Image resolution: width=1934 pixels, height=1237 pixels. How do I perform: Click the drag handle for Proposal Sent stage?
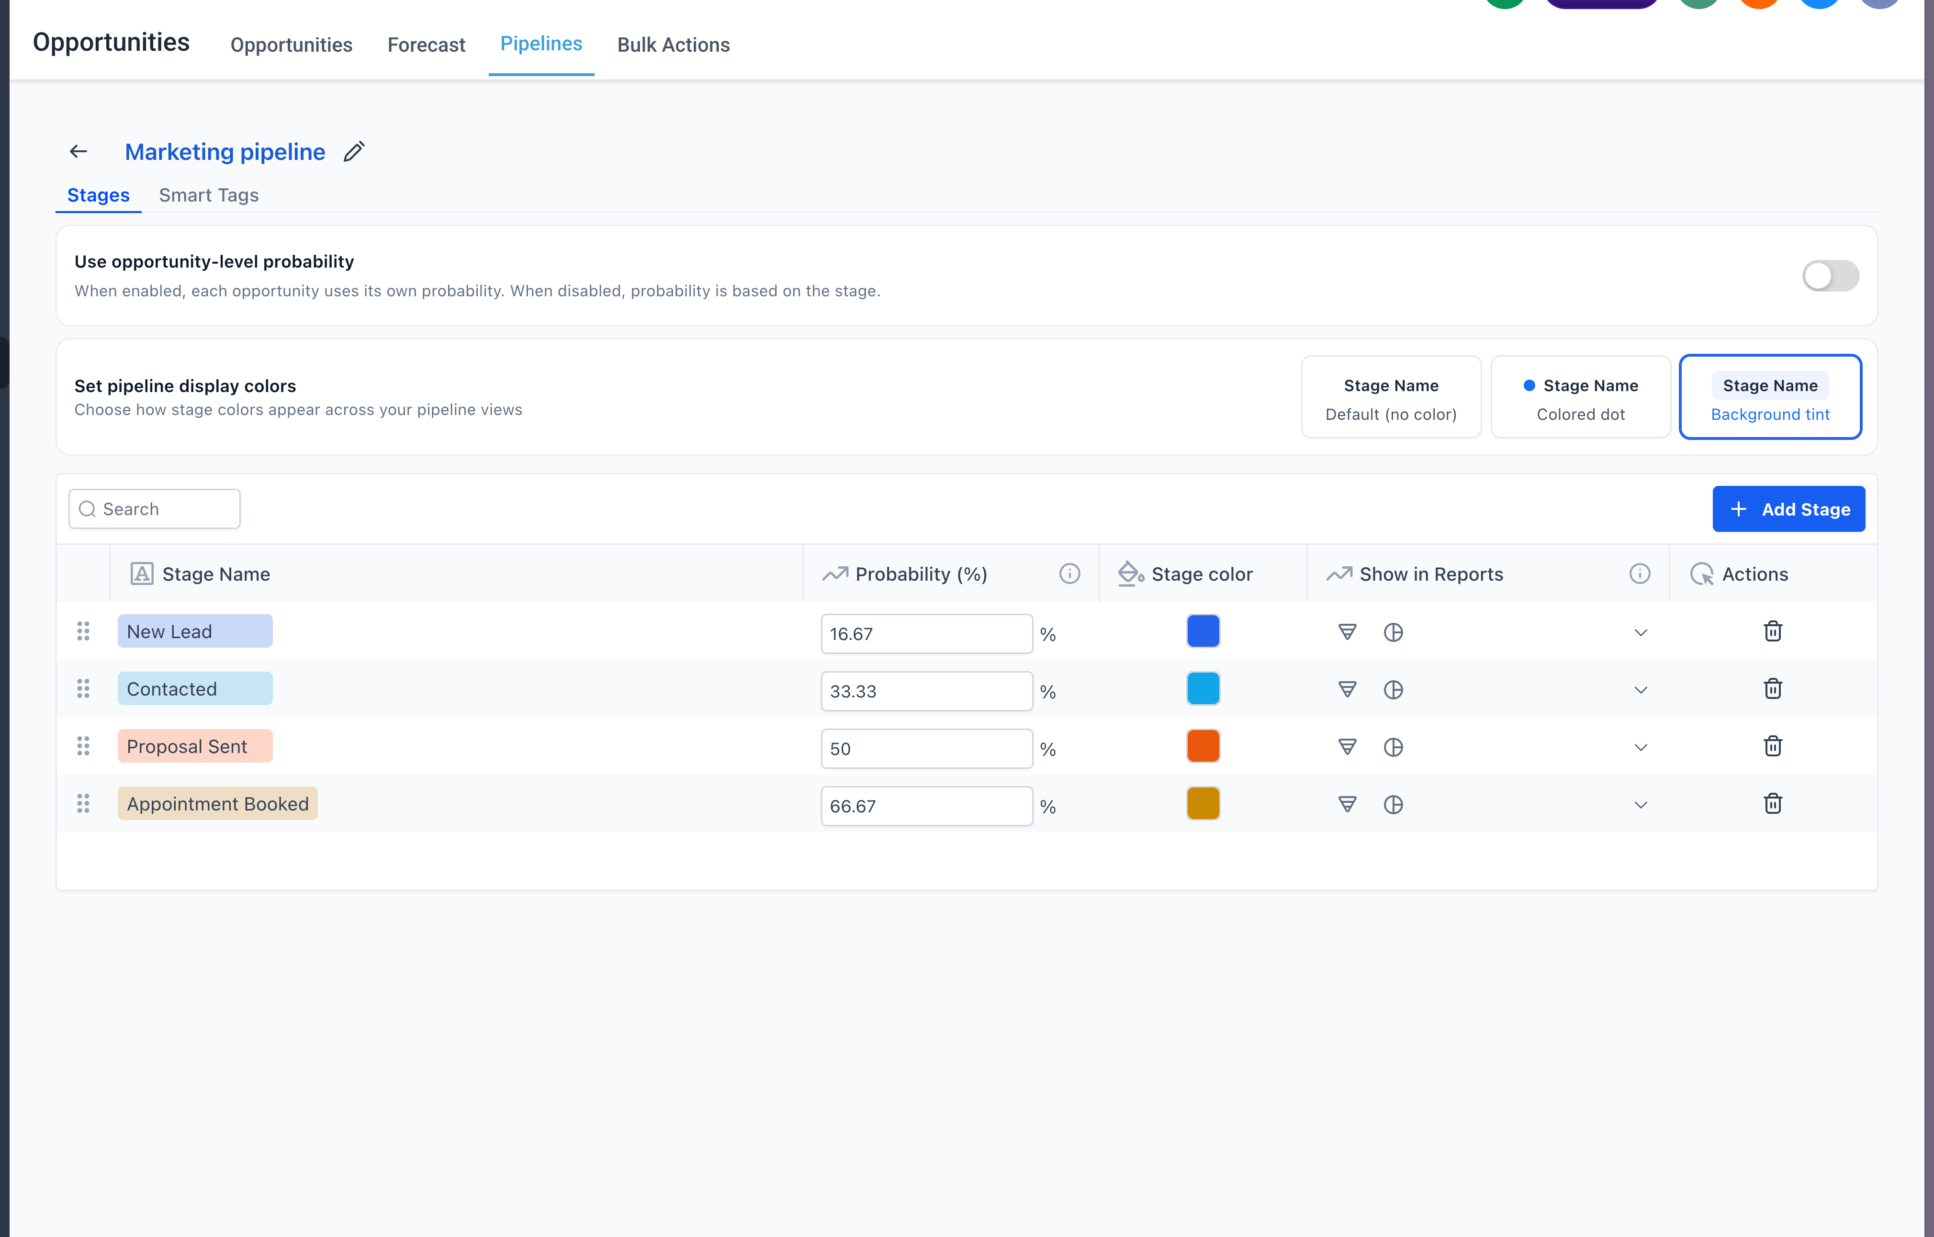click(83, 745)
